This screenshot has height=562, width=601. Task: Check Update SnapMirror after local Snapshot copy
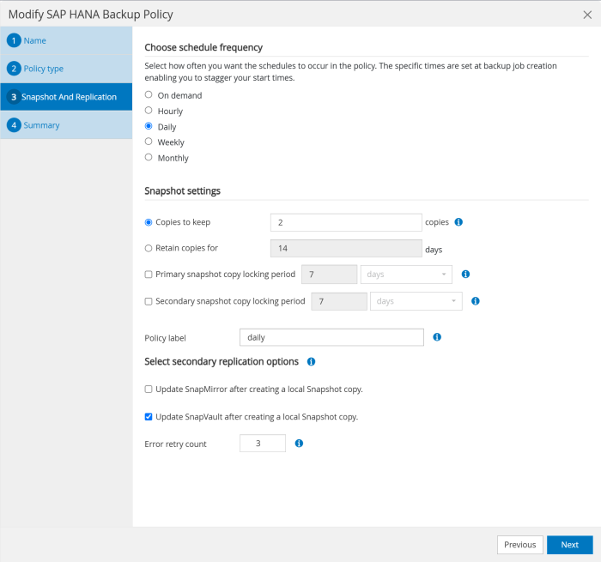(x=149, y=390)
